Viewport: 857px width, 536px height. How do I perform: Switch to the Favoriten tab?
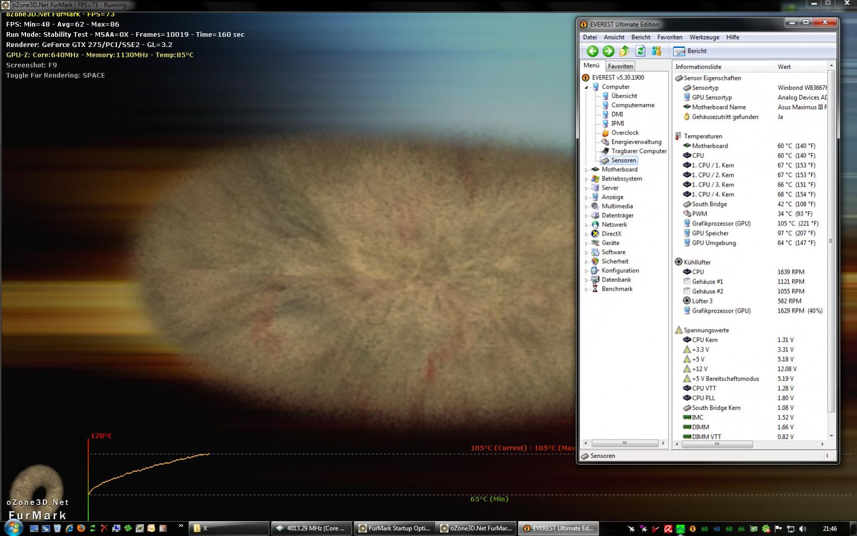point(620,66)
